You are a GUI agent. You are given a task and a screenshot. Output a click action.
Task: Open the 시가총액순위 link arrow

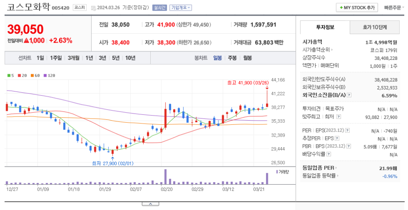point(332,50)
